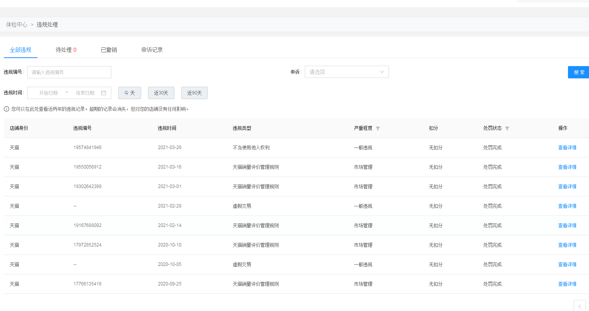View details for 2021-02-28 虚假交易 row
The height and width of the screenshot is (311, 589).
point(567,206)
